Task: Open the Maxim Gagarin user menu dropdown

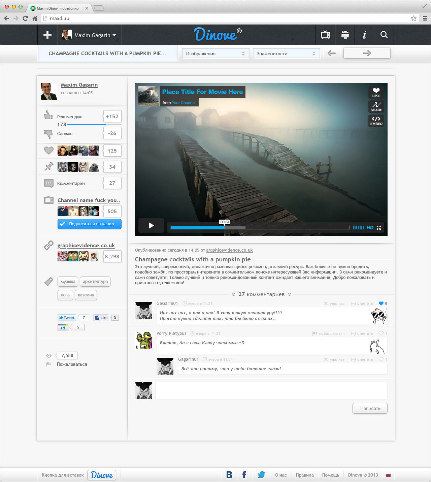Action: [x=89, y=35]
